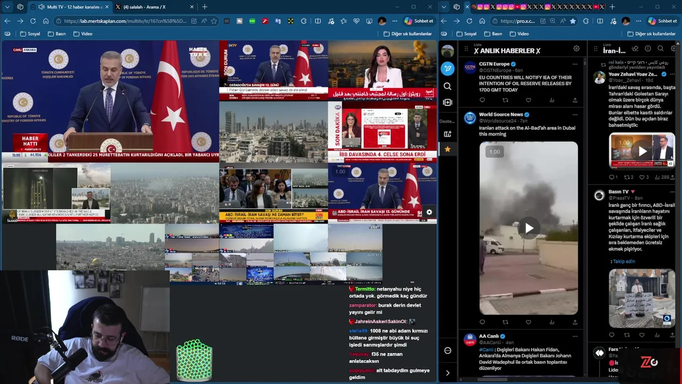Reply to the CGTN Europe post
The width and height of the screenshot is (682, 384).
[482, 100]
